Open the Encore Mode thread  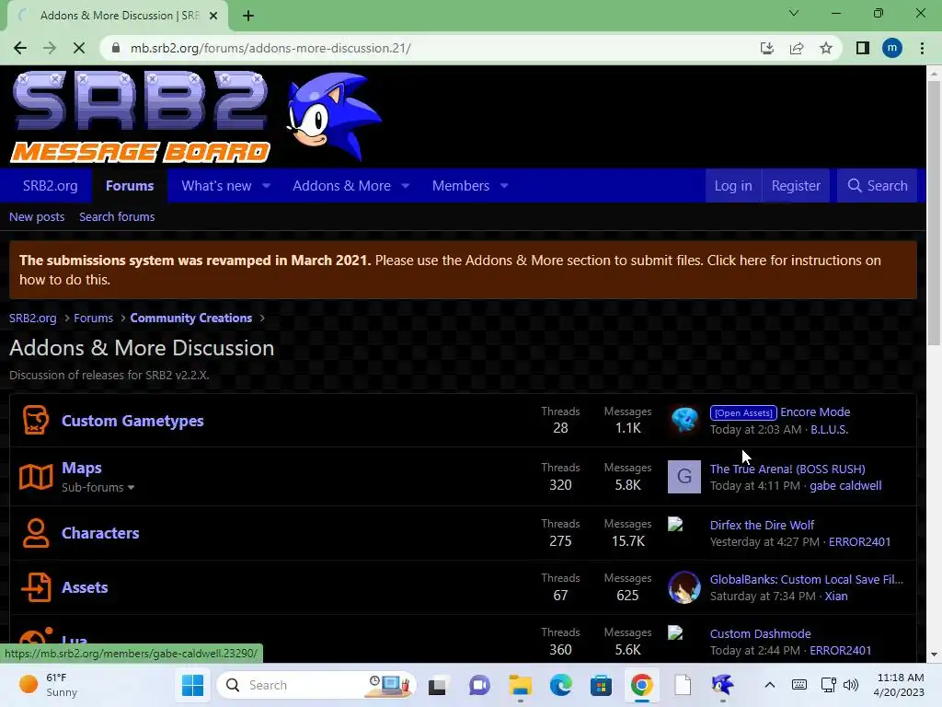(815, 412)
